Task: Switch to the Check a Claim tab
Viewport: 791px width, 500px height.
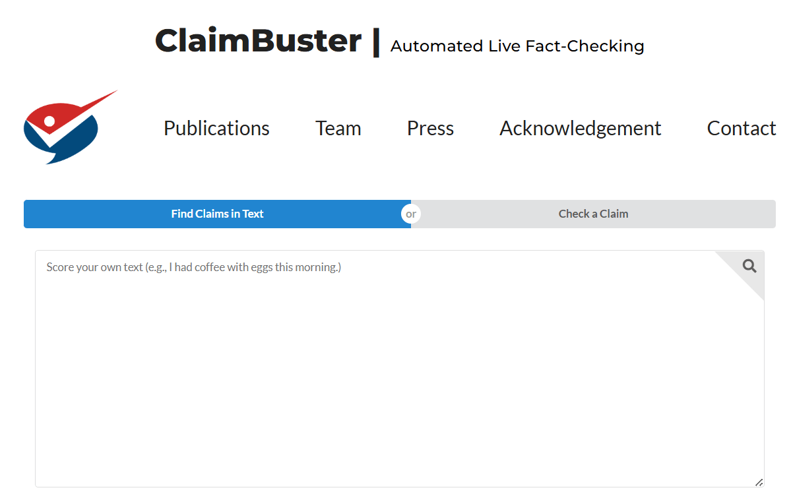Action: point(593,214)
